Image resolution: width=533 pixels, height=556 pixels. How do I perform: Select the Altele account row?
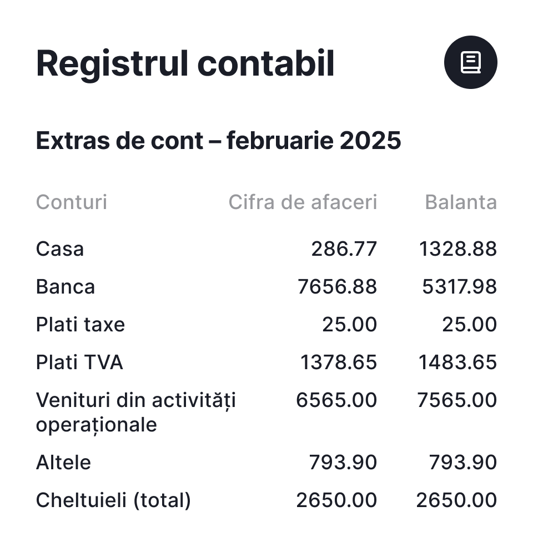click(63, 463)
